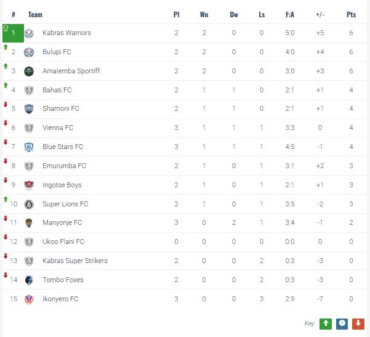The width and height of the screenshot is (370, 337).
Task: Sort table by the Team header
Action: click(x=35, y=15)
